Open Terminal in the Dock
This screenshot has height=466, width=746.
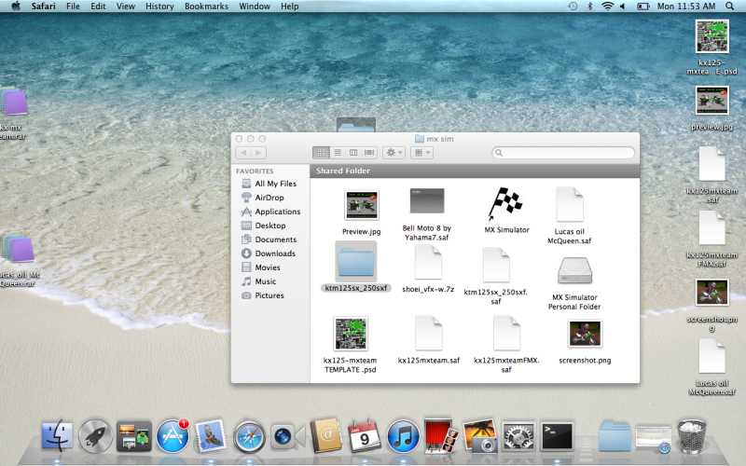pos(557,435)
